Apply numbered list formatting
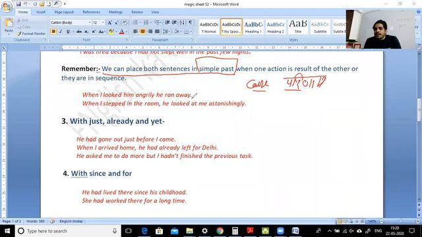The height and width of the screenshot is (237, 422). coord(146,22)
